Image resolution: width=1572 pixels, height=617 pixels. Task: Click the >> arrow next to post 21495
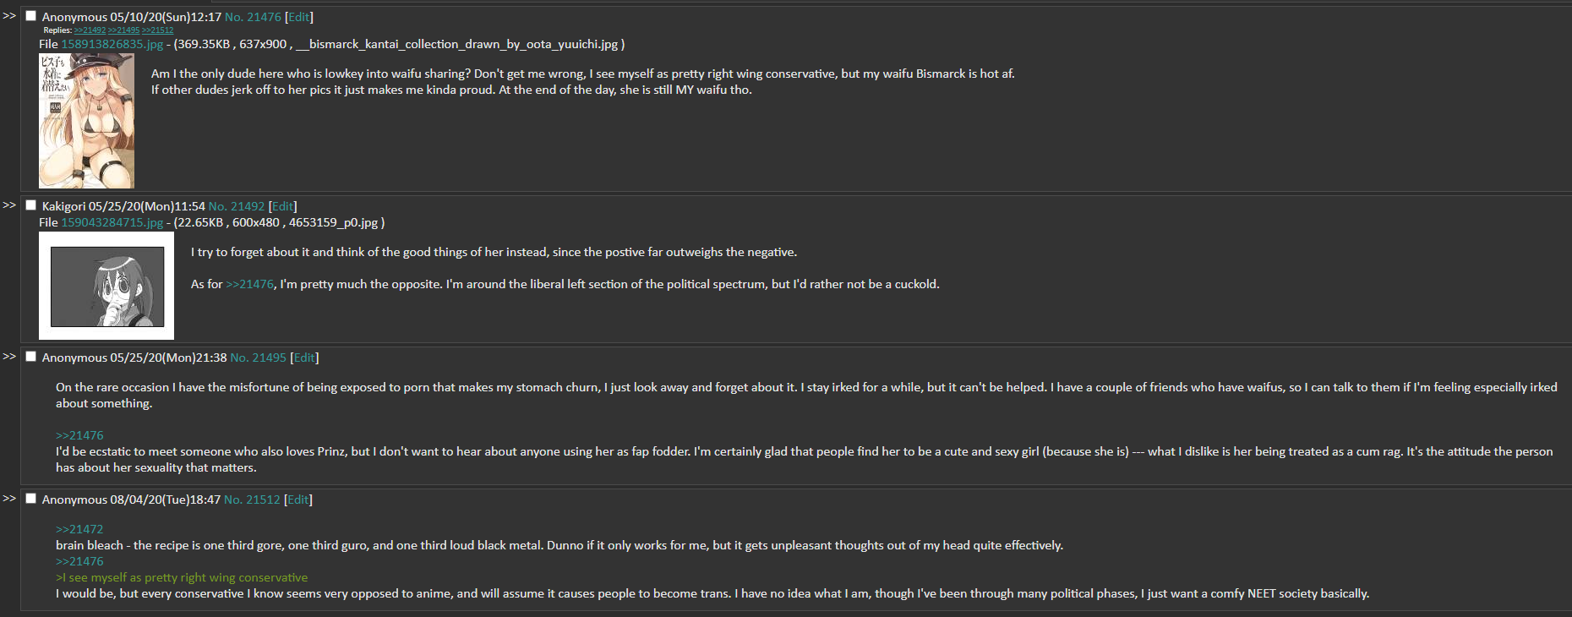click(x=9, y=357)
